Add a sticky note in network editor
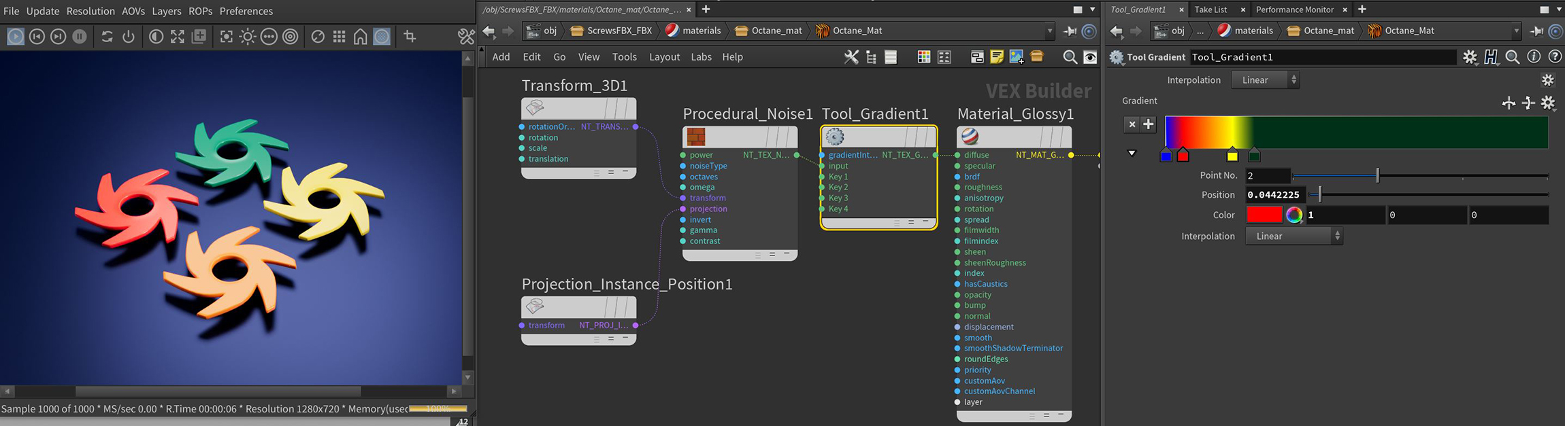Image resolution: width=1565 pixels, height=426 pixels. tap(997, 57)
